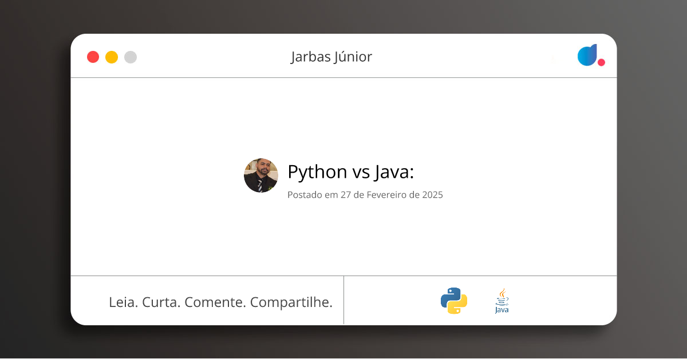Click the 'Compartilhe' word in the footer
The height and width of the screenshot is (359, 687).
pos(293,302)
